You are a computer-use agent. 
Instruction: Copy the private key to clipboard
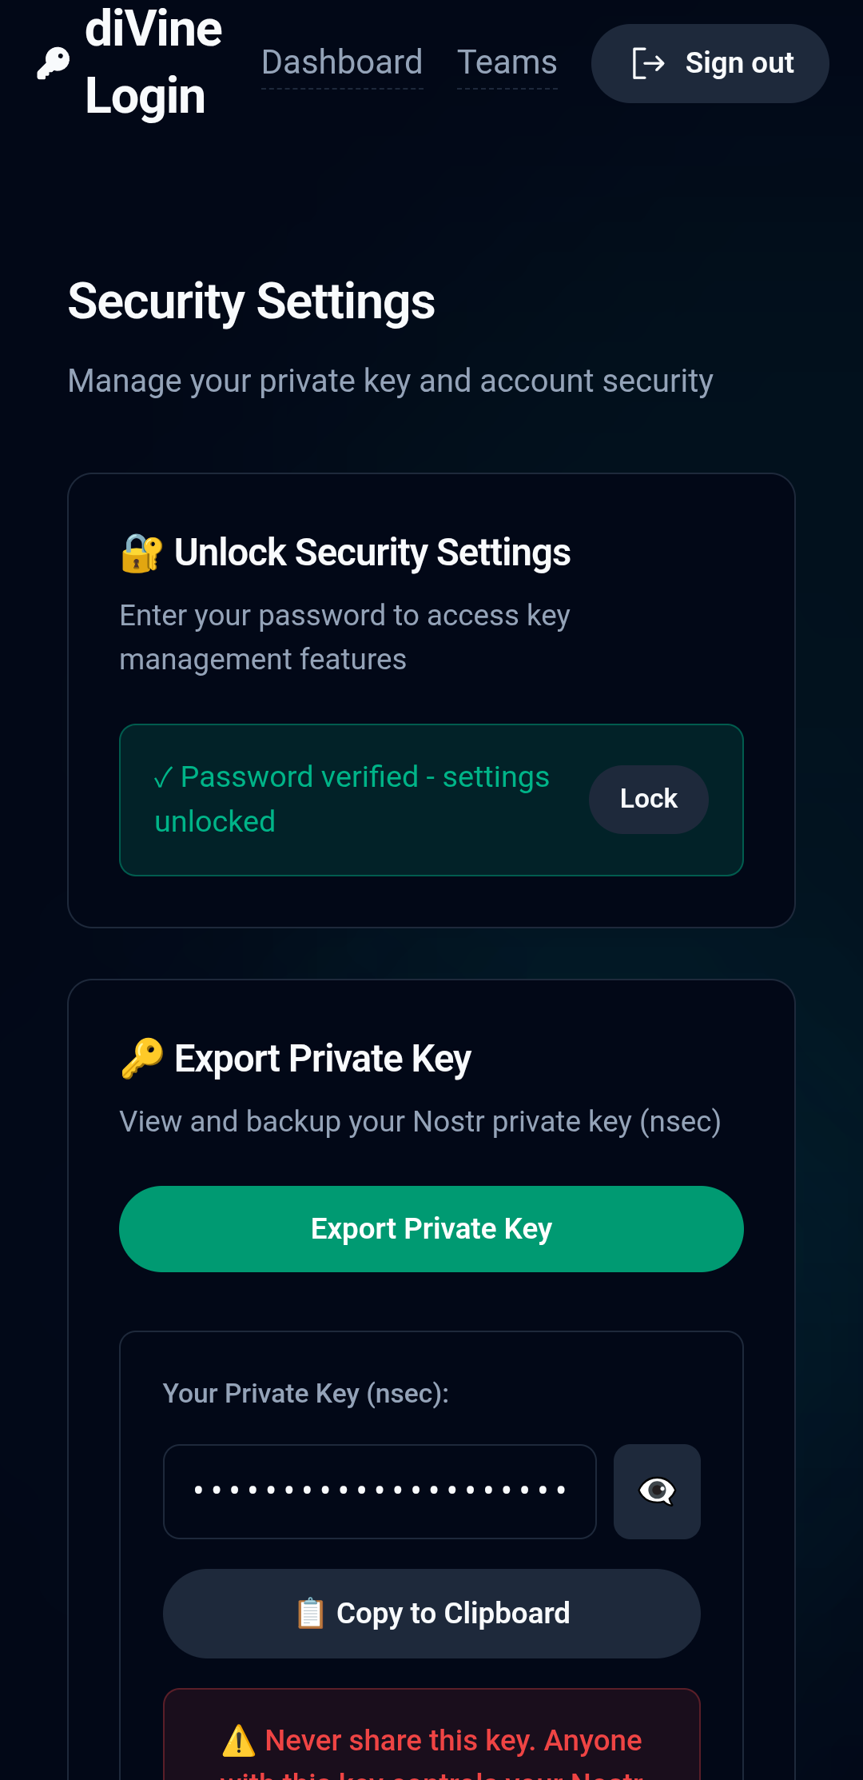pyautogui.click(x=431, y=1613)
